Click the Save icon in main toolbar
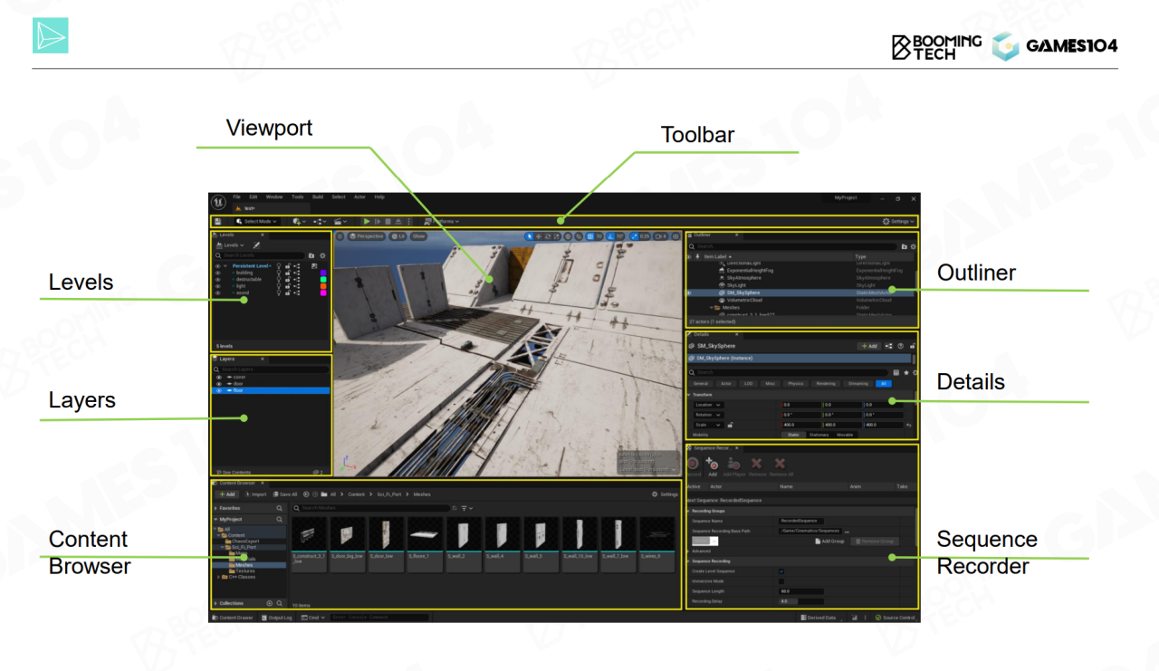 (217, 221)
